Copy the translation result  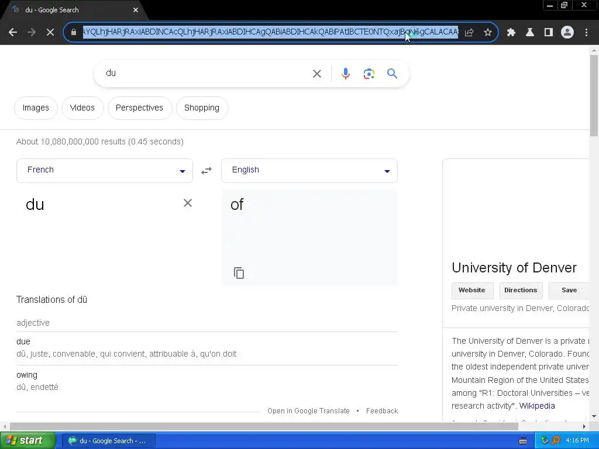[x=239, y=273]
